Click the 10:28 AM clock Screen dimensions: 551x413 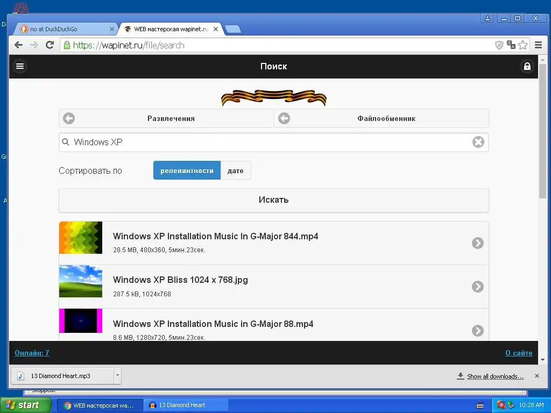click(531, 405)
